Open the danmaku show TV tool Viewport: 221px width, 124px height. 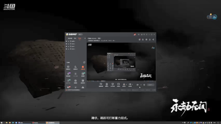[x=75, y=81]
